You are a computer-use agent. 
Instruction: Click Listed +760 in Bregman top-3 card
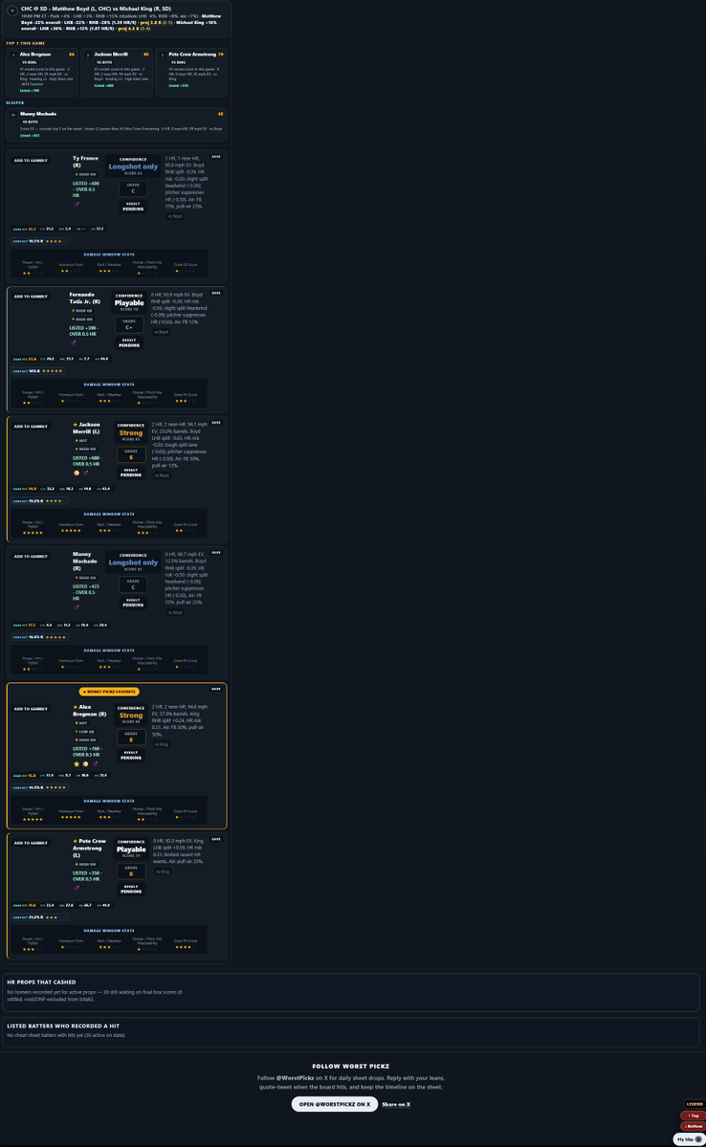30,91
